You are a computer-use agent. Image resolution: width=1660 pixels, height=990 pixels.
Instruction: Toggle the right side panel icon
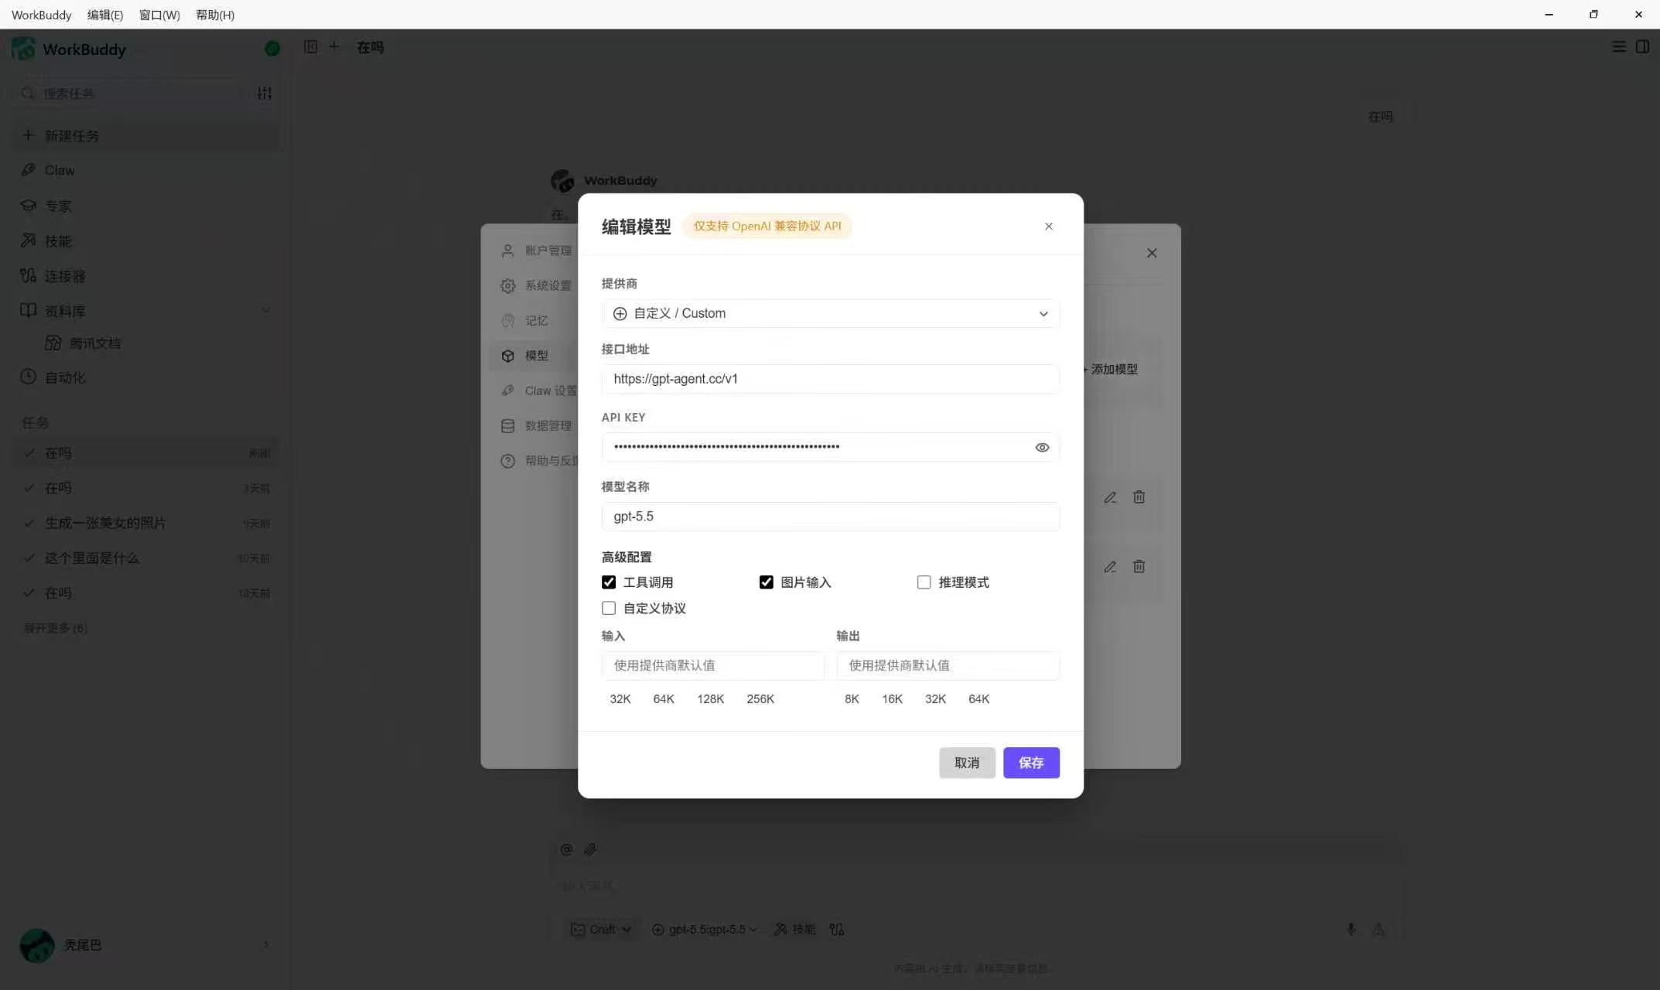1643,47
